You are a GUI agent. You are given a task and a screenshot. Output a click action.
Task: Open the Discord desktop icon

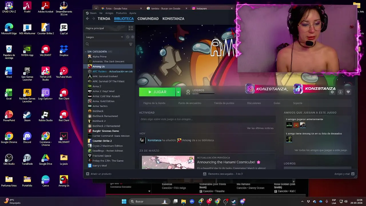click(x=27, y=138)
